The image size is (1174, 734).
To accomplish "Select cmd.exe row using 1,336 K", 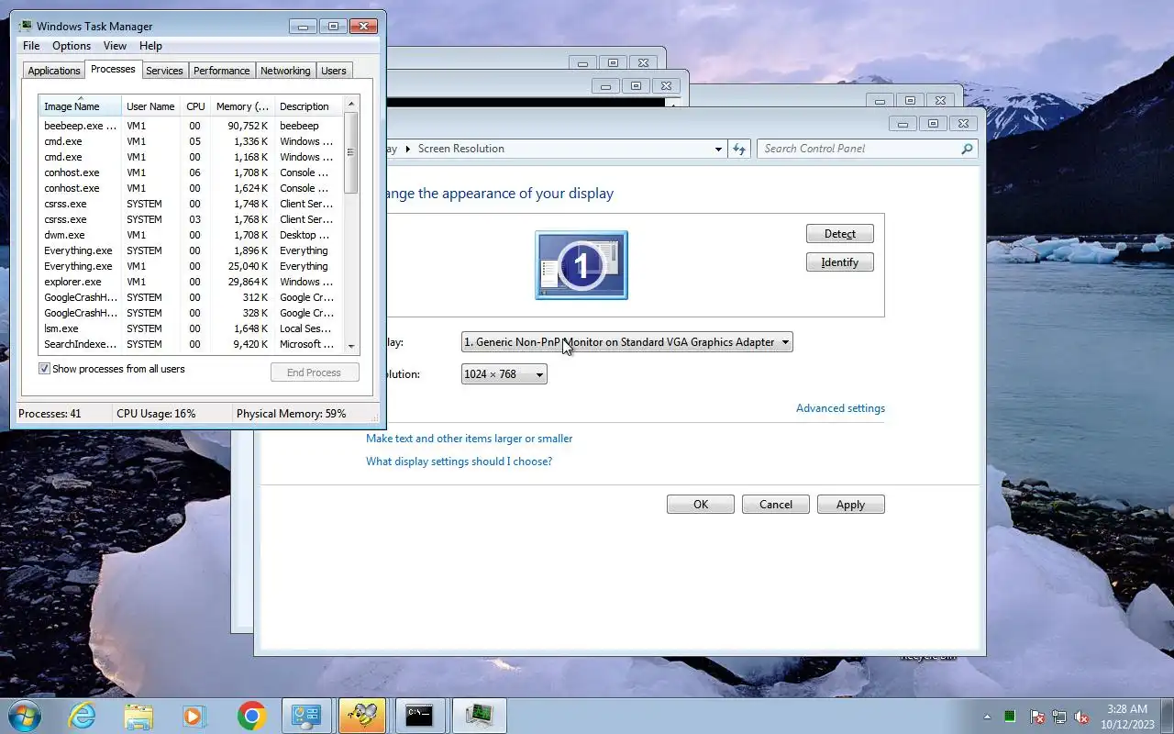I will tap(191, 141).
